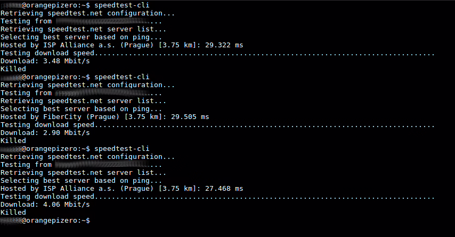Click the blurred "Testing from" line above FiberCity
The image size is (455, 237).
(80, 92)
